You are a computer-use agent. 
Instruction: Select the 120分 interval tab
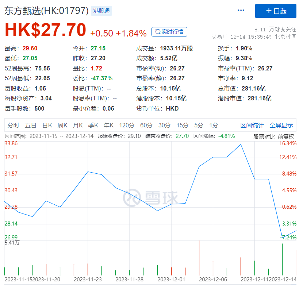coord(127,126)
